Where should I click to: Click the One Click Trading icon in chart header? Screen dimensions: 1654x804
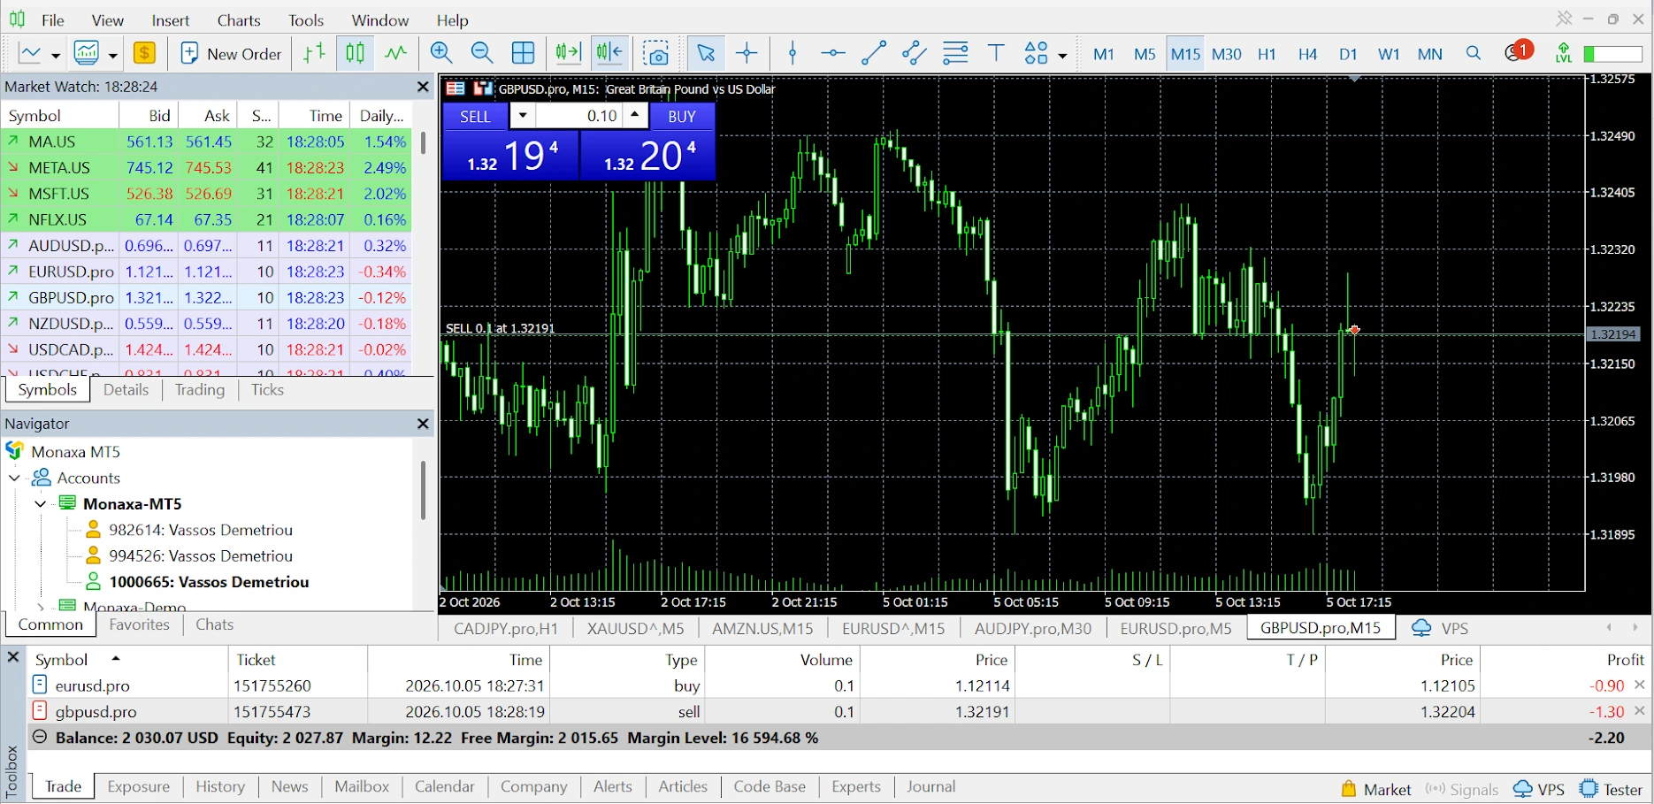(x=483, y=88)
